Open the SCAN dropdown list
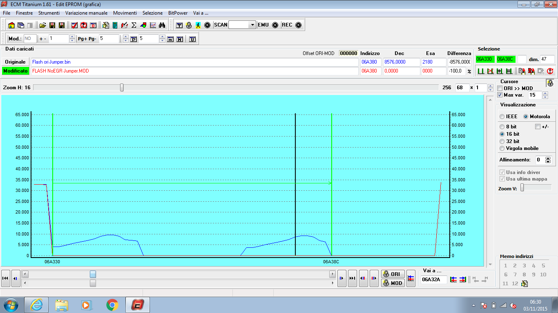 tap(252, 25)
